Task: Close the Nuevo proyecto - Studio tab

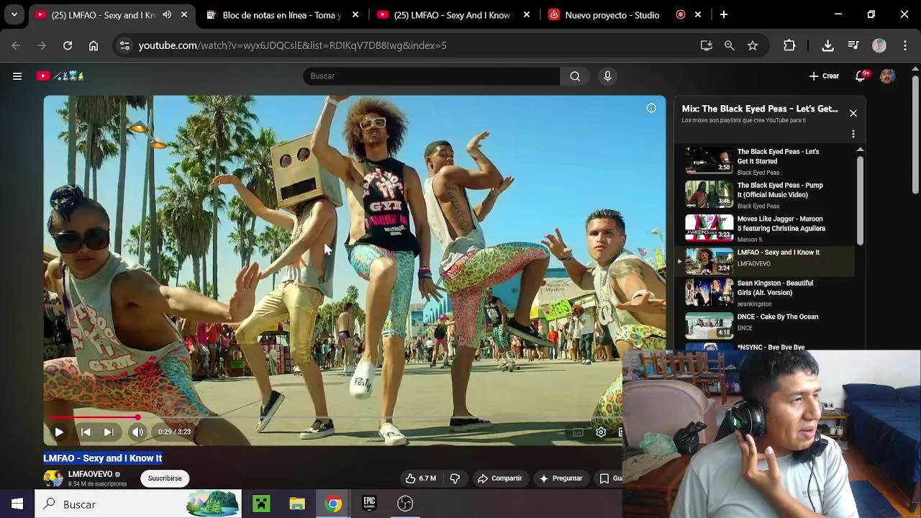Action: click(x=698, y=14)
